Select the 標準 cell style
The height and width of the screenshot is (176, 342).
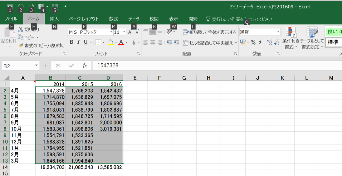(x=333, y=42)
